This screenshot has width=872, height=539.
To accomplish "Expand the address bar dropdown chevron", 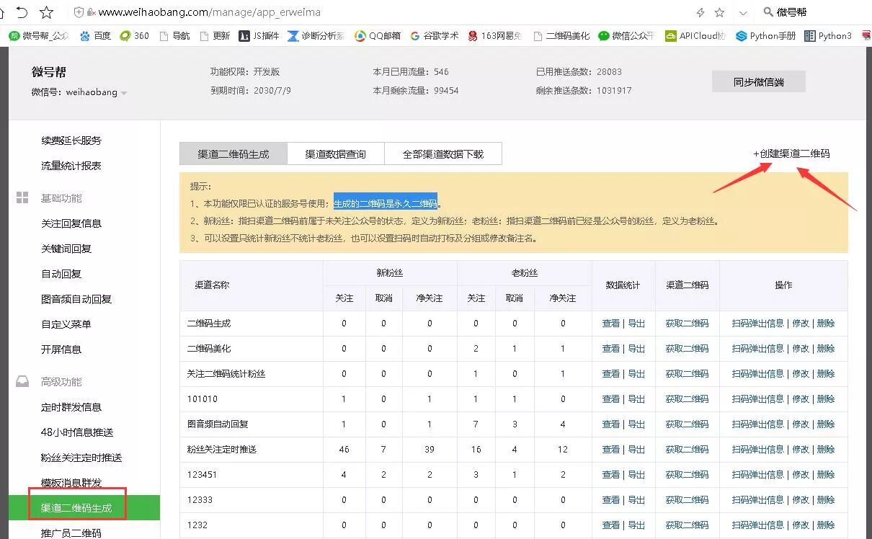I will tap(743, 13).
